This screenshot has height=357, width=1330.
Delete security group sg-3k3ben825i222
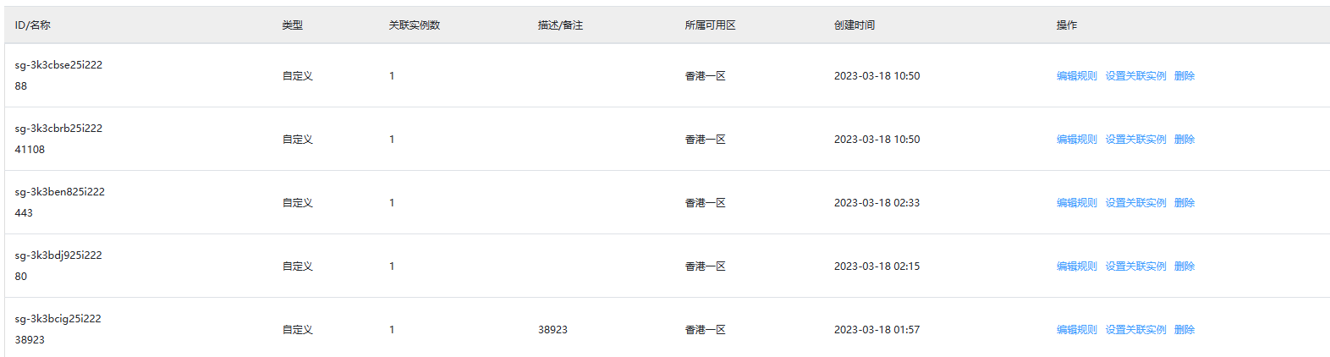pyautogui.click(x=1184, y=203)
